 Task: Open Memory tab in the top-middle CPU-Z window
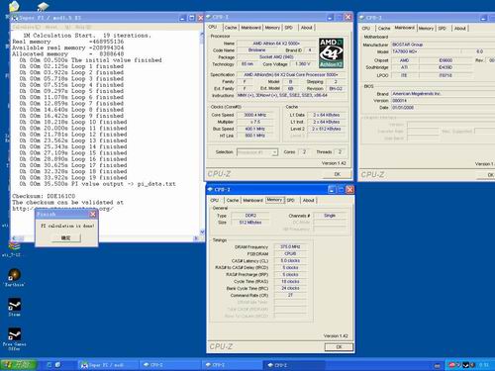coord(272,28)
